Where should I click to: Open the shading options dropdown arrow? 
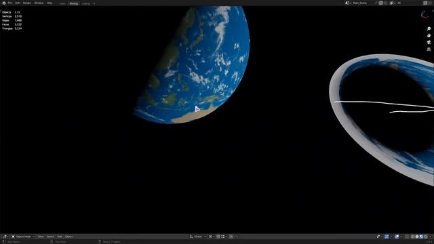click(430, 237)
